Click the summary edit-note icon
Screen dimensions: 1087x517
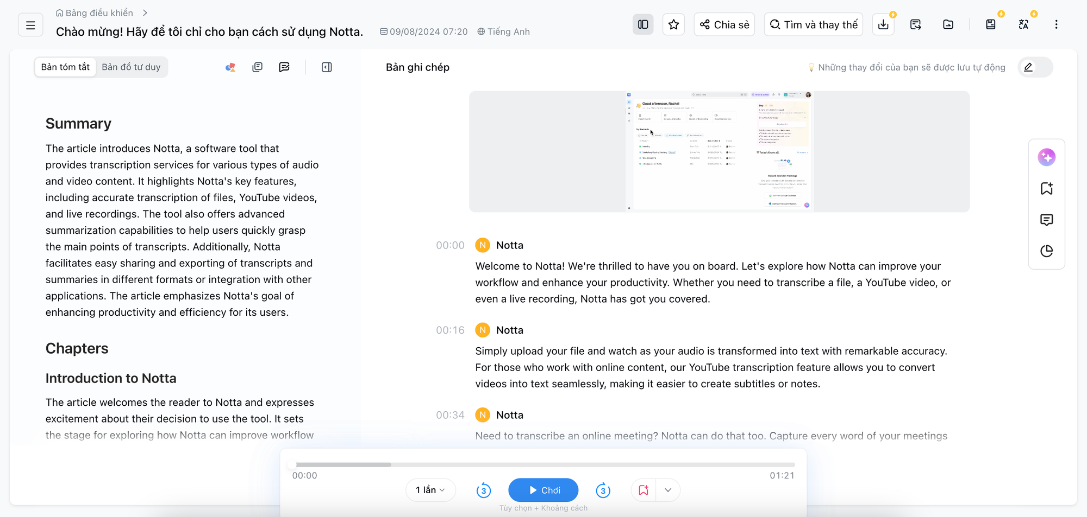coord(284,67)
